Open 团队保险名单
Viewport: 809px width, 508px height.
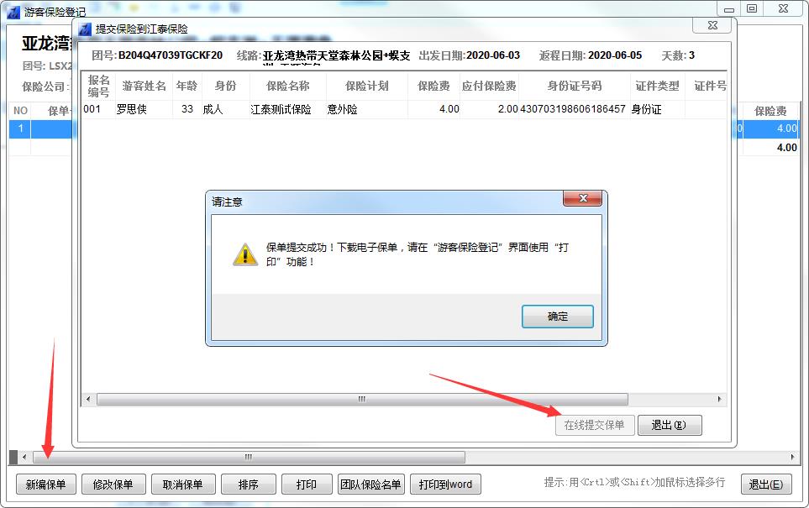[x=371, y=484]
